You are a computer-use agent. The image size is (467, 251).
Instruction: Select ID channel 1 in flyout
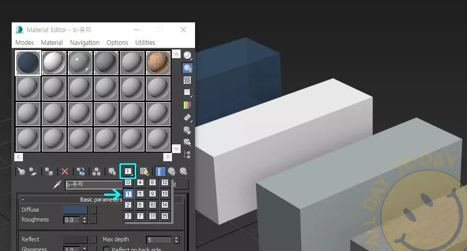coord(128,194)
